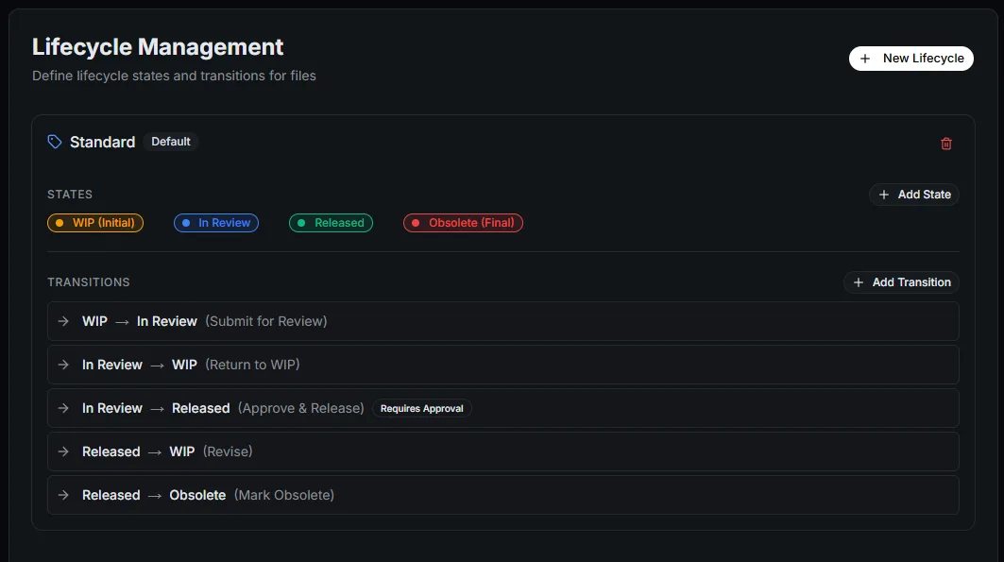The image size is (1004, 562).
Task: Select the Obsolete (Final) state pill
Action: point(463,223)
